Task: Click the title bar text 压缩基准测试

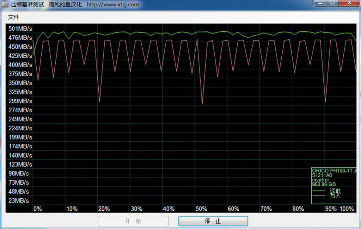Action: click(27, 4)
